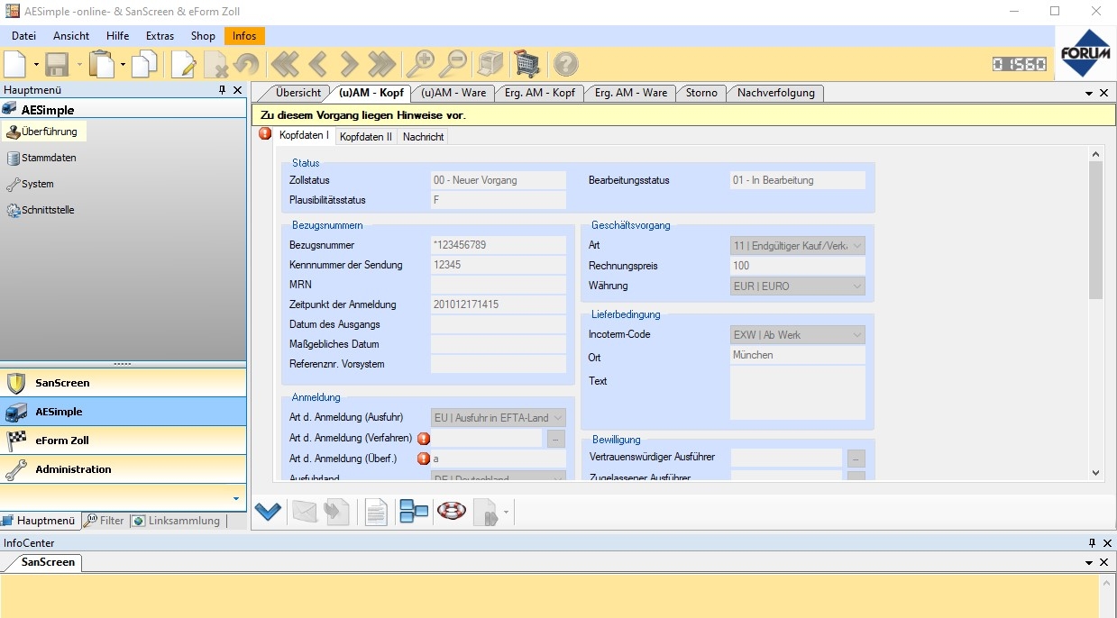
Task: Click the form's vertical scrollbar
Action: click(x=1095, y=314)
